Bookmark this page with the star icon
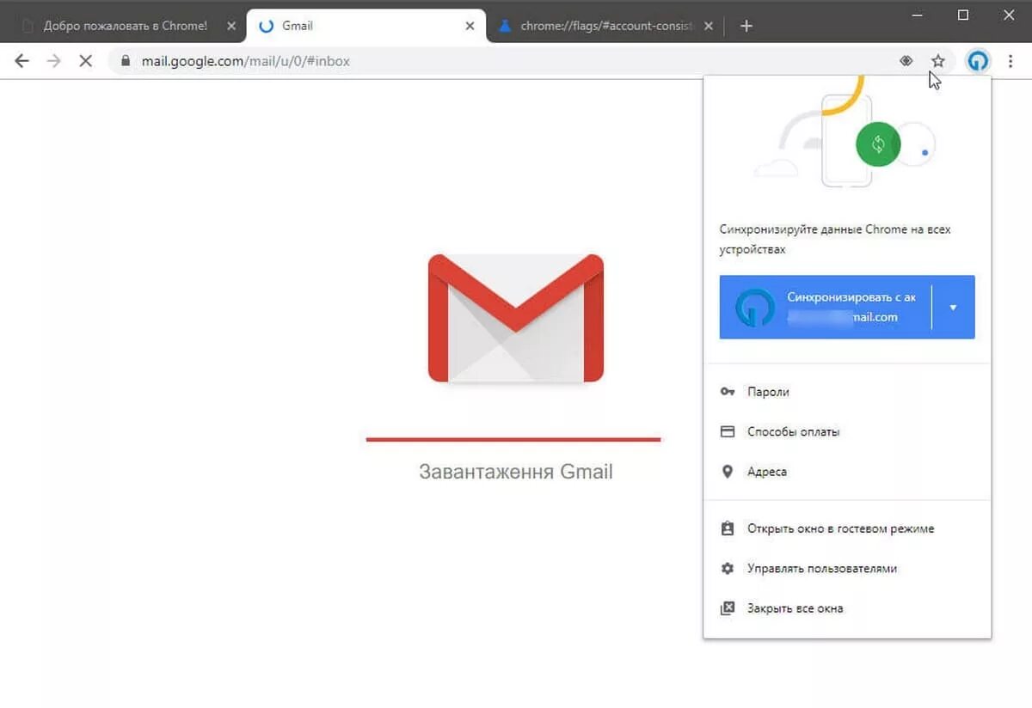1032x708 pixels. click(x=938, y=61)
